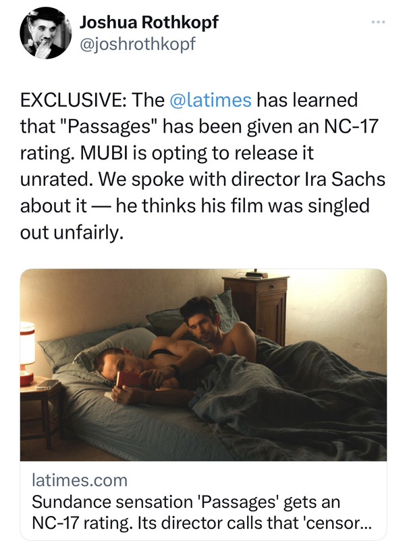
Task: Click the @joshrothkopf handle
Action: pyautogui.click(x=138, y=44)
